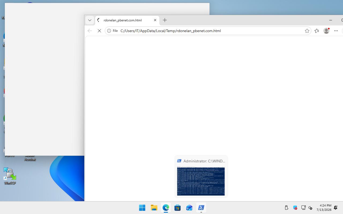The image size is (343, 214).
Task: Open Edge Settings and more menu
Action: click(x=336, y=31)
